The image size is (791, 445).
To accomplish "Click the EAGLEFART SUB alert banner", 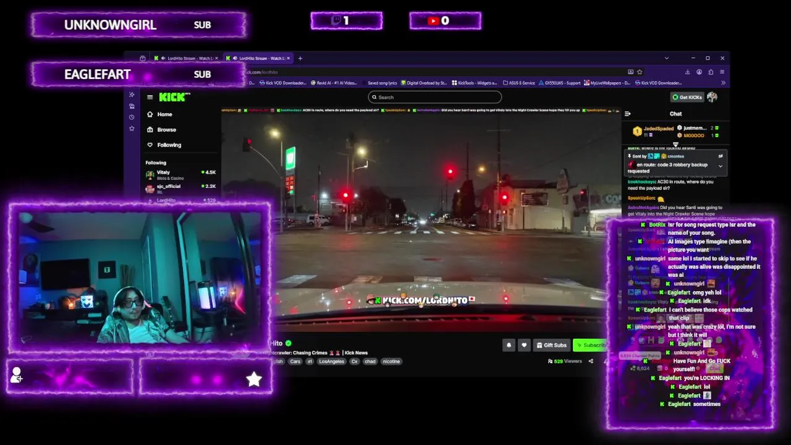I will pos(138,74).
